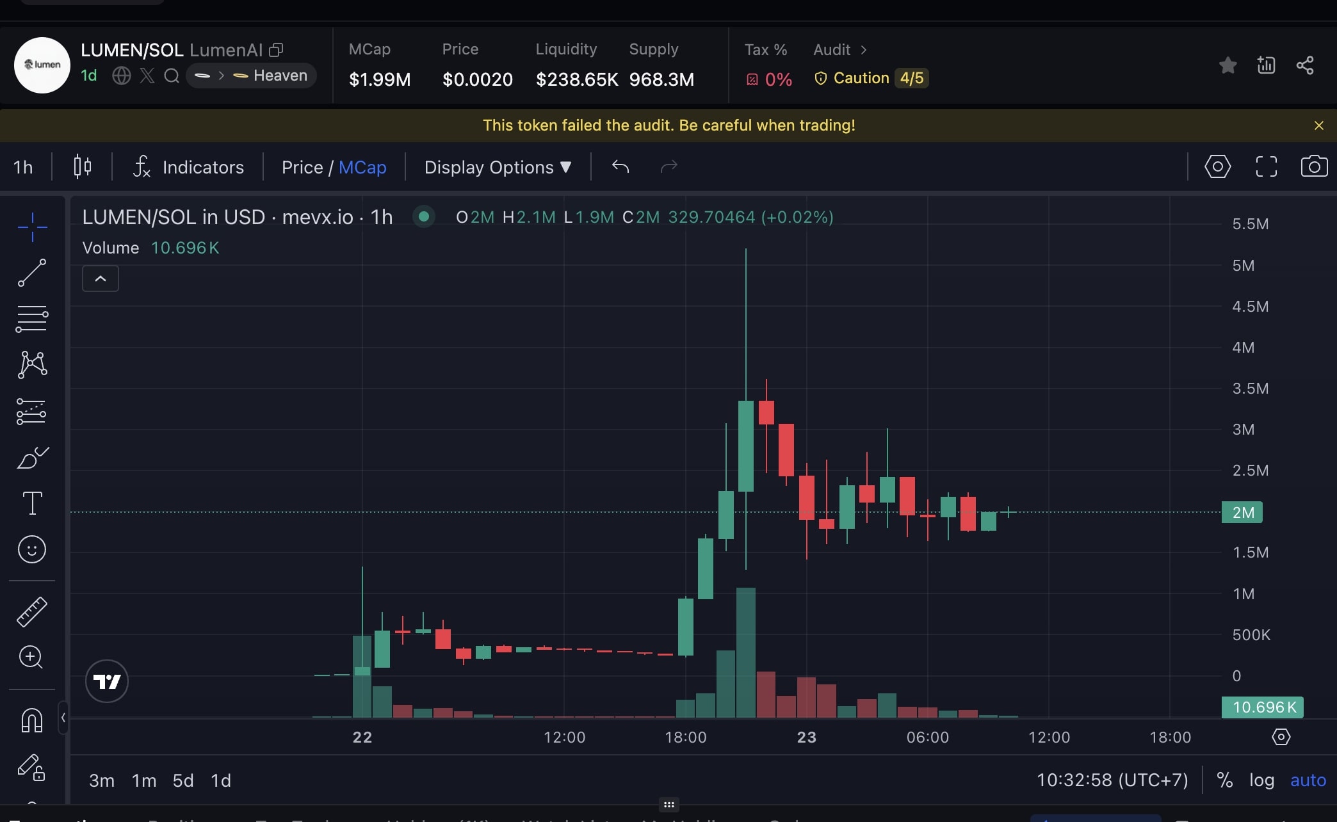The image size is (1337, 822).
Task: Set date range to 1m
Action: tap(144, 780)
